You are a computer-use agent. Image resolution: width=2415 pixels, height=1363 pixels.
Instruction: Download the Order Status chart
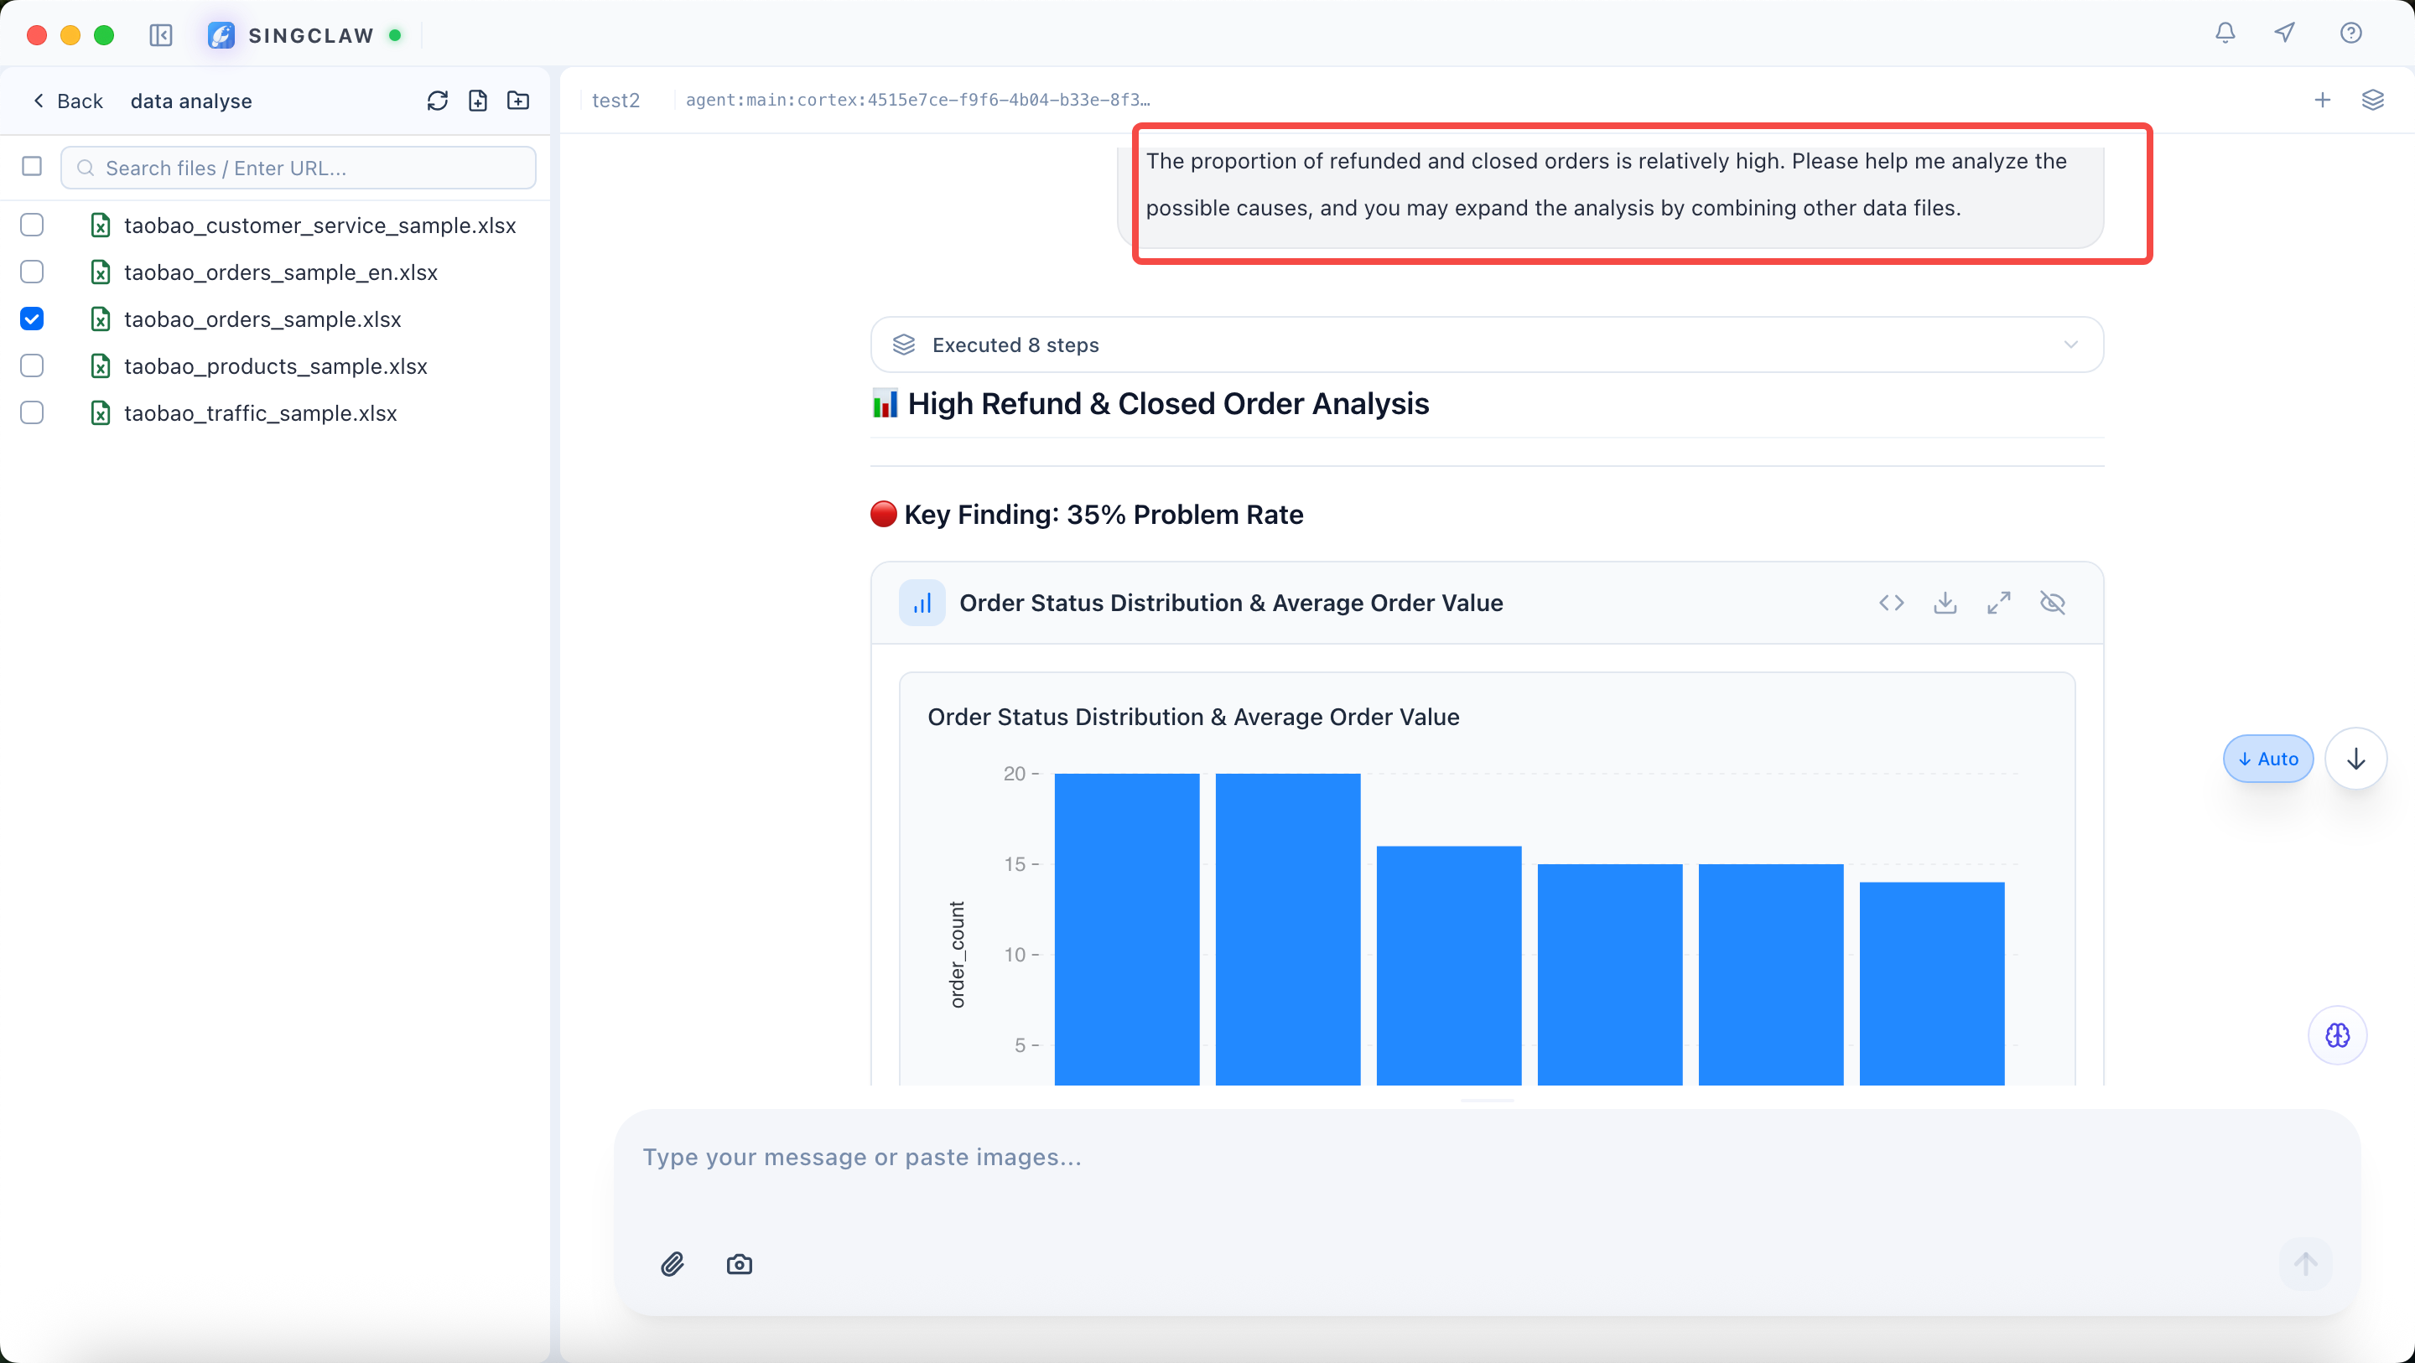(x=1945, y=603)
